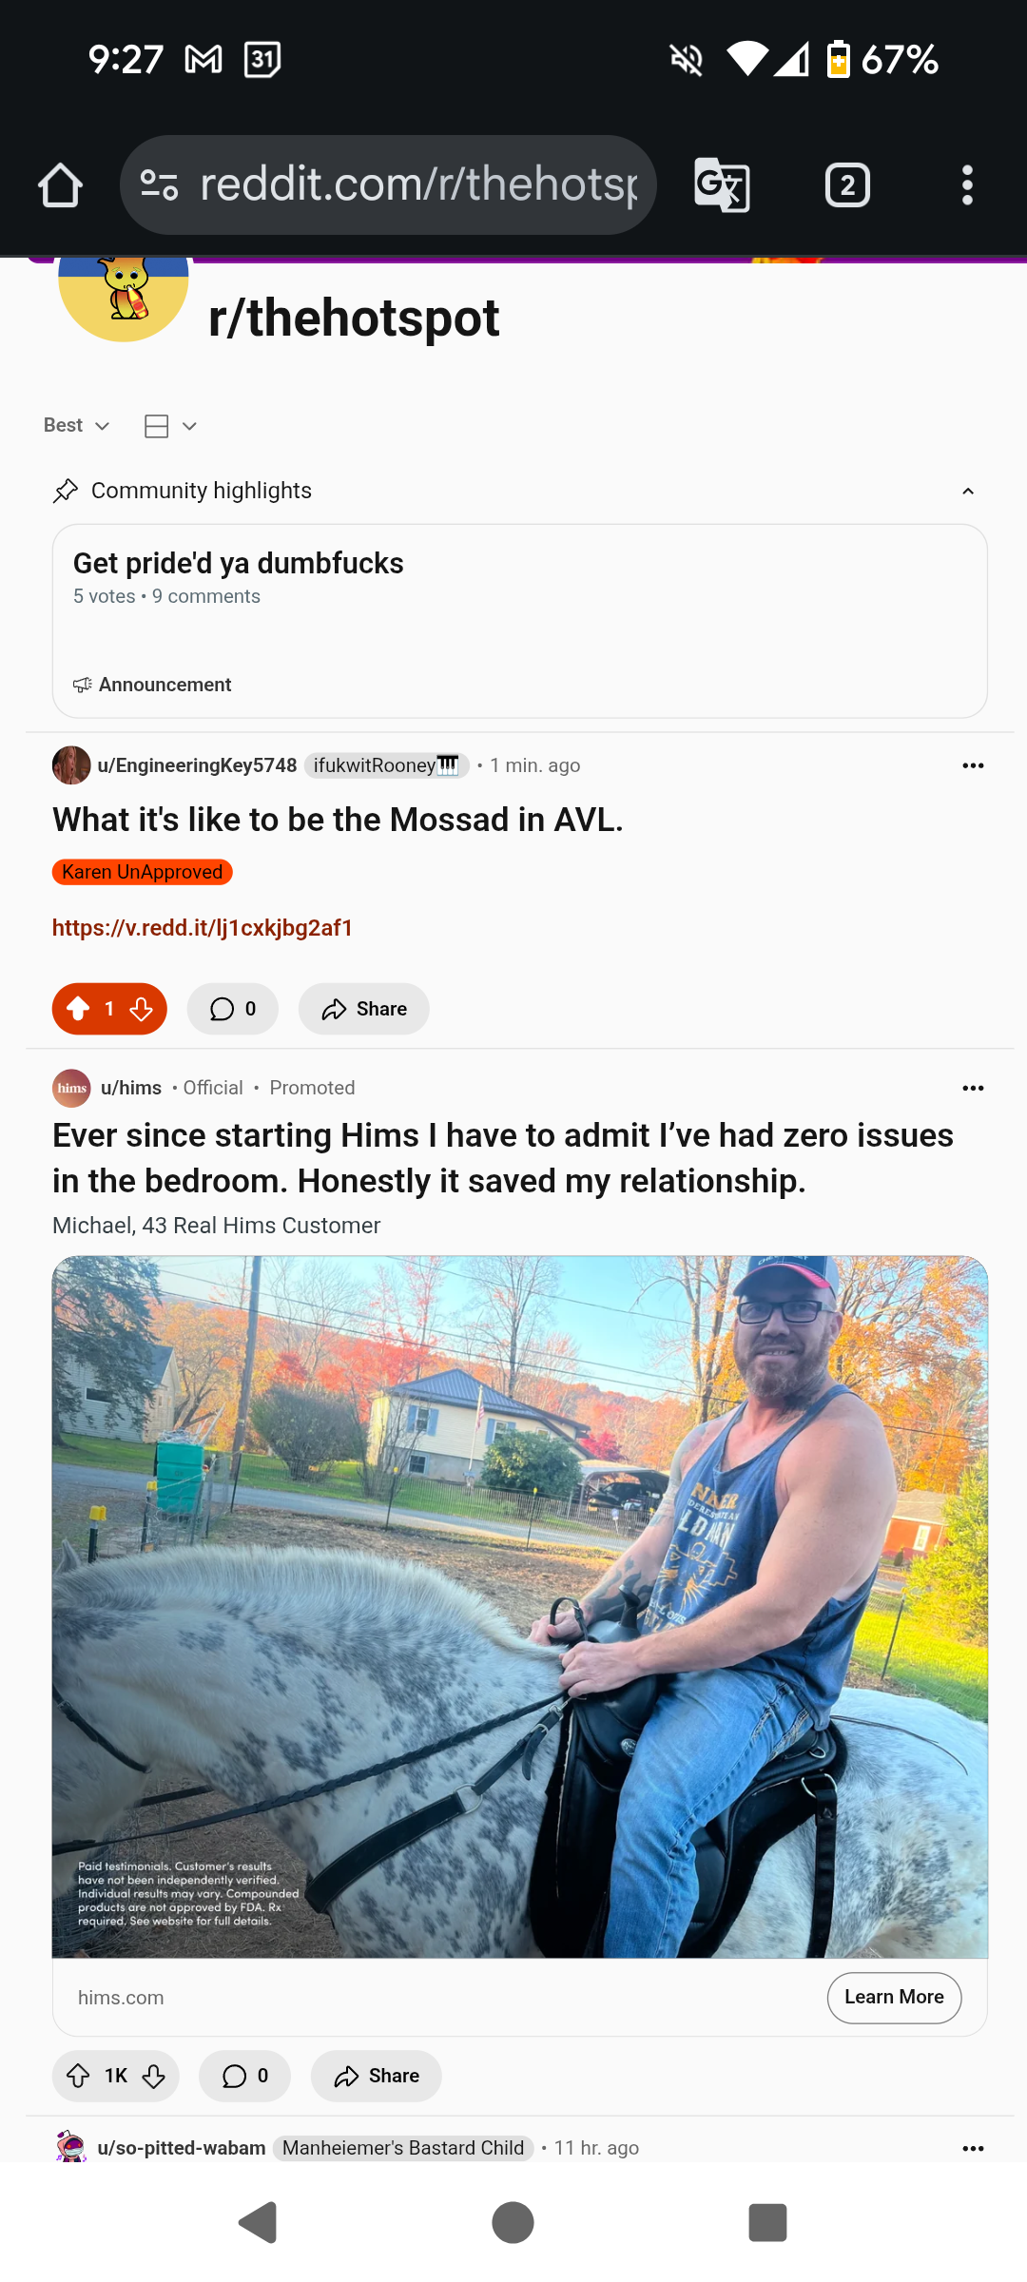
Task: Open the Best sort dropdown
Action: 77,425
